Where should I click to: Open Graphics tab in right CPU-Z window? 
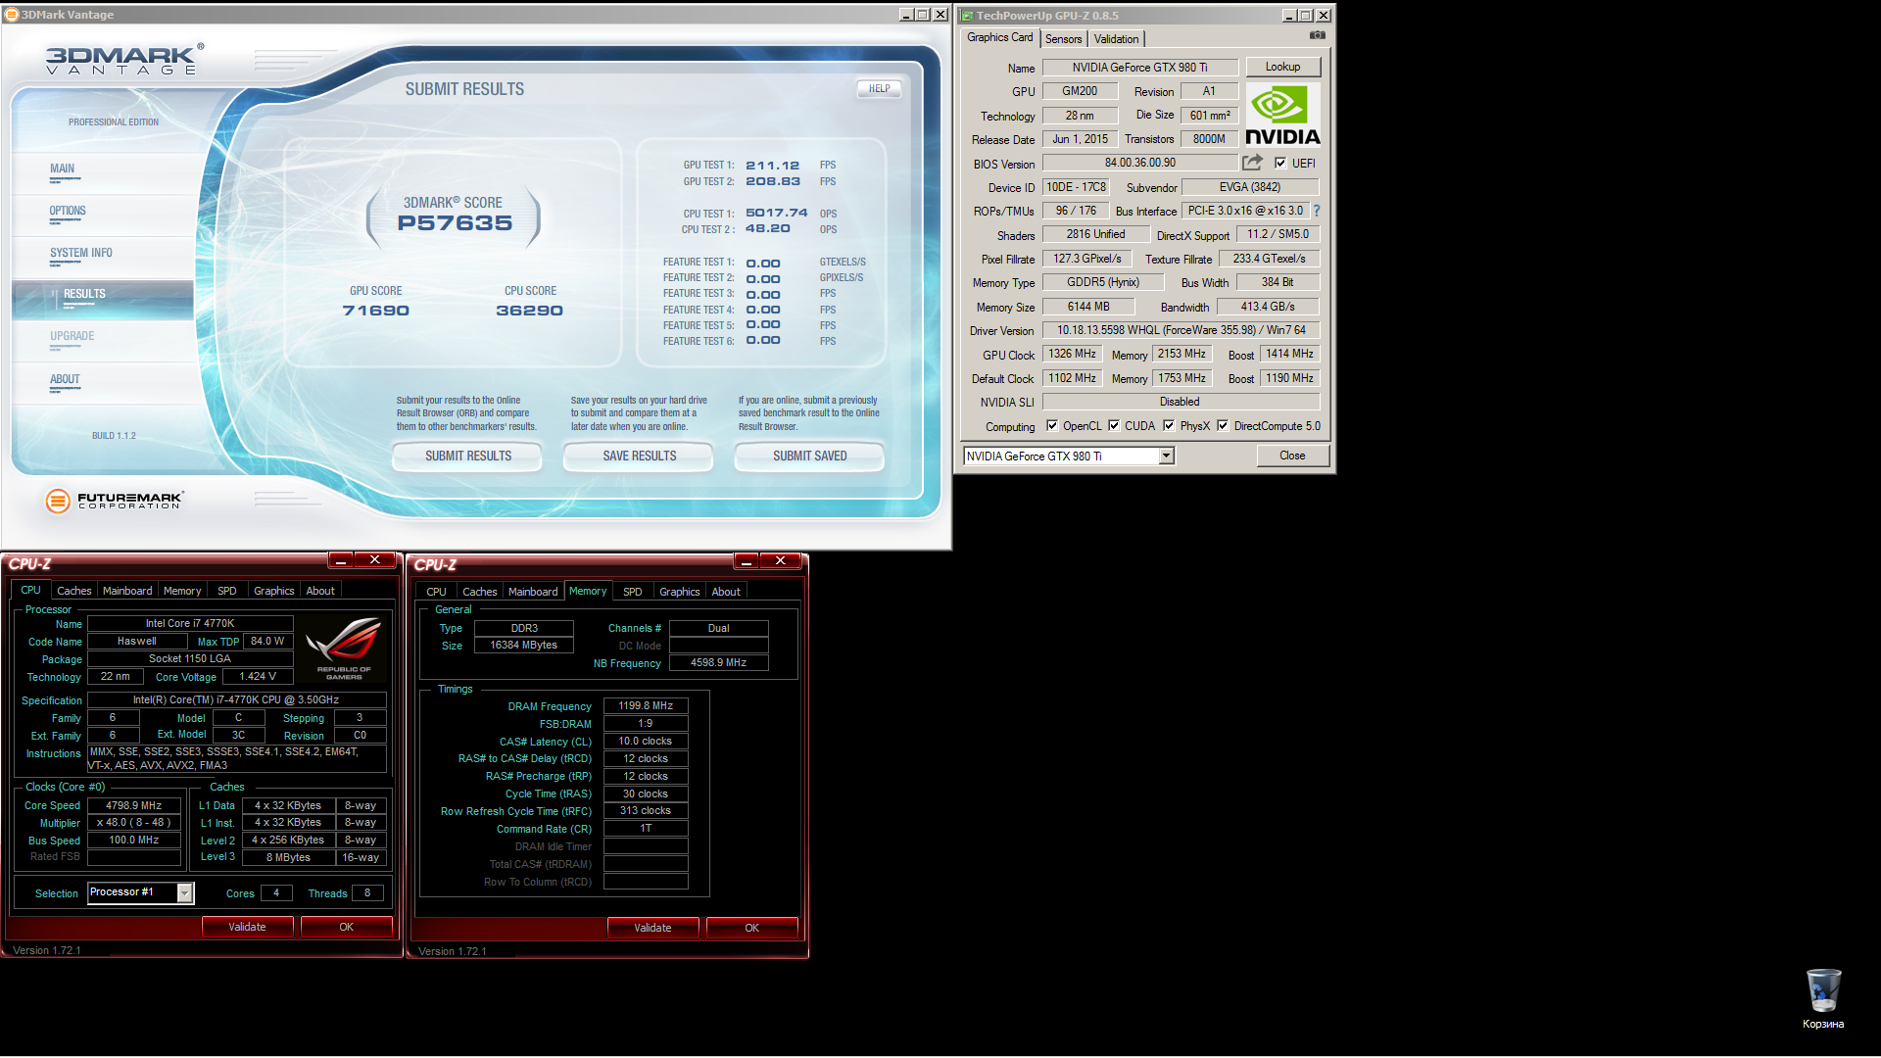(679, 592)
